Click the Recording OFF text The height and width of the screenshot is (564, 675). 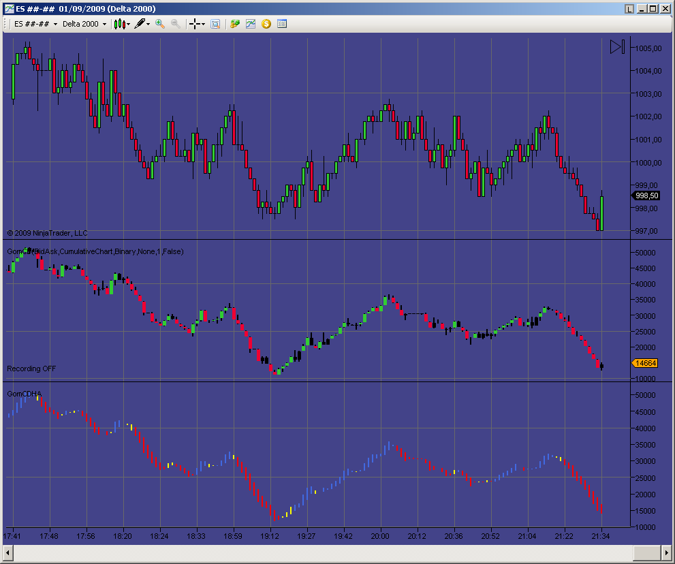[x=31, y=369]
